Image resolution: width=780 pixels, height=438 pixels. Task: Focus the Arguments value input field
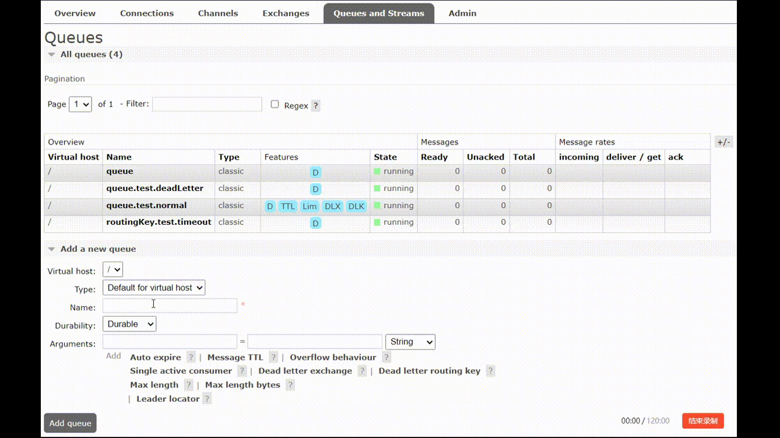coord(315,342)
